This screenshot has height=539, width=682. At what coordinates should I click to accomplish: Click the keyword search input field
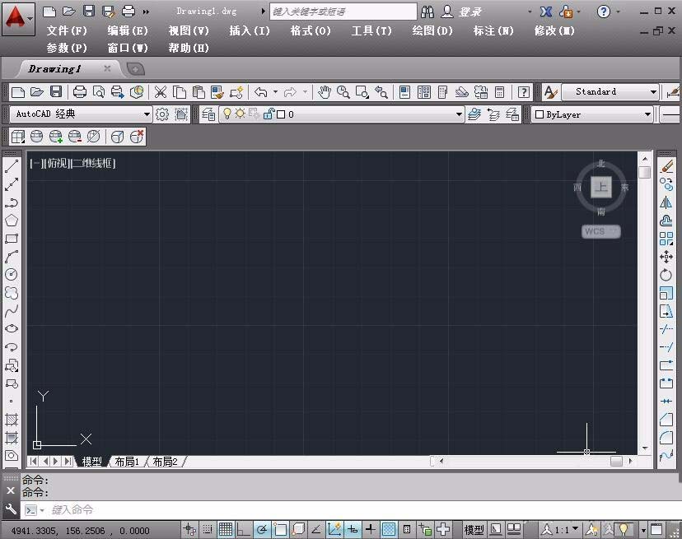(x=343, y=12)
